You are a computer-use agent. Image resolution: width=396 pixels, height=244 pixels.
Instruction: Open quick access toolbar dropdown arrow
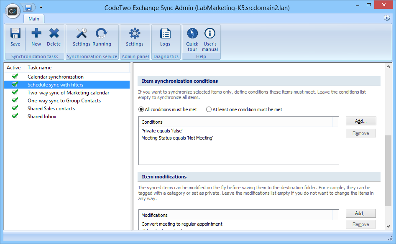coord(41,8)
